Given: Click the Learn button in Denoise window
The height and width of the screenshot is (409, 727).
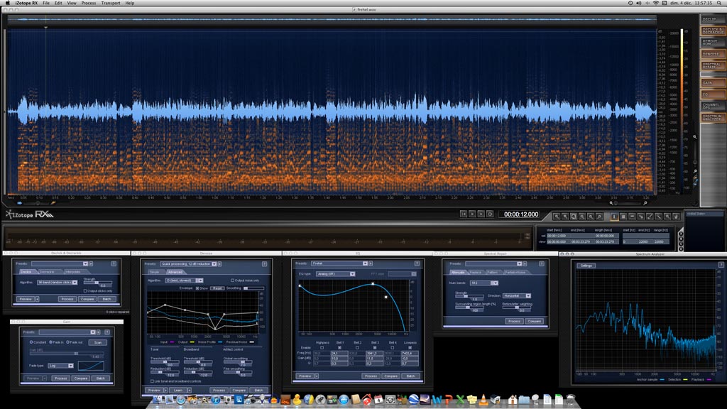Looking at the screenshot, I should click(x=177, y=391).
